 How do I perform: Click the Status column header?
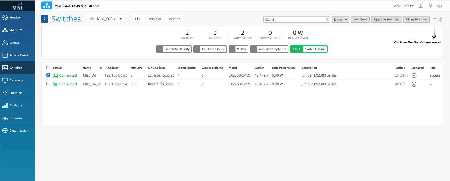tap(57, 68)
